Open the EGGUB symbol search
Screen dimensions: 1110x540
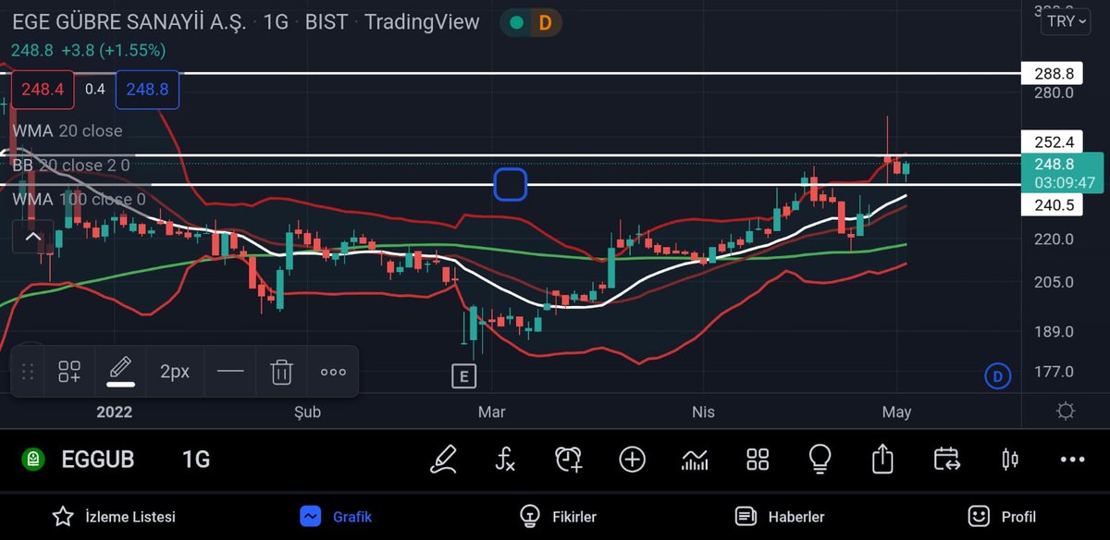point(97,460)
